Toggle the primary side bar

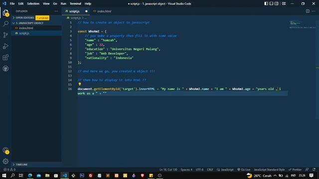(x=266, y=3)
